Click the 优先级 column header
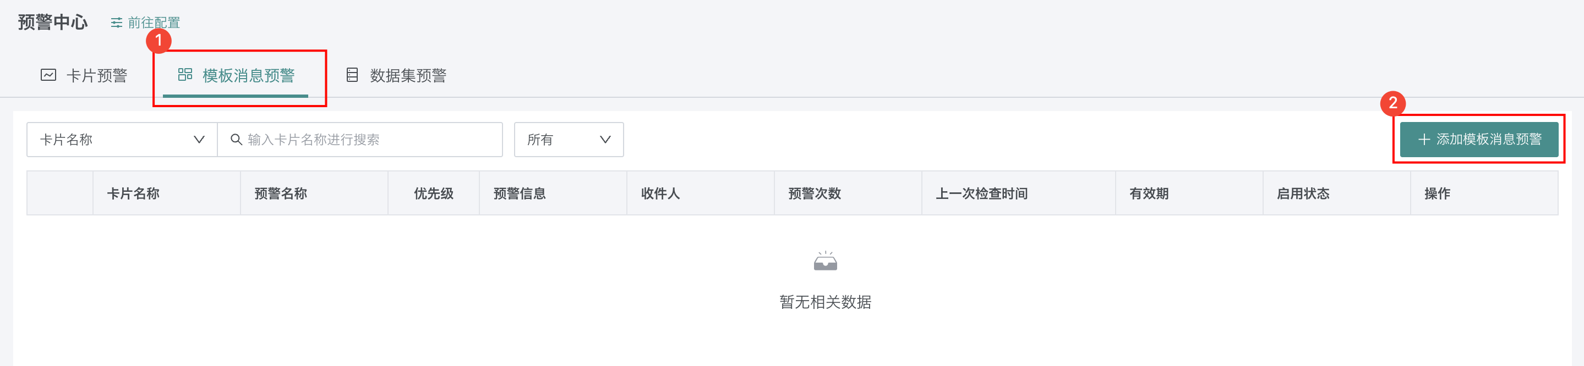Image resolution: width=1584 pixels, height=366 pixels. click(x=434, y=193)
